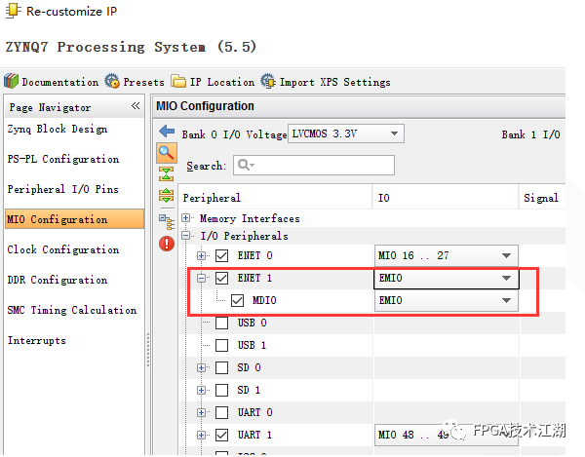Select MIO Configuration page
This screenshot has height=457, width=585.
coord(75,219)
